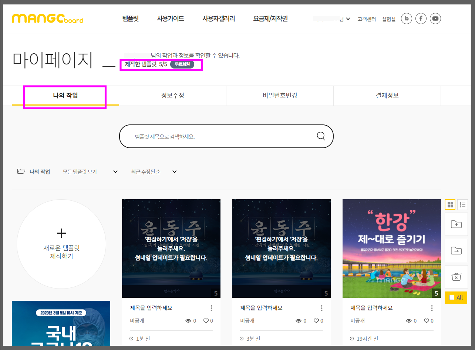Open the 한강 제대로 즐기기 thumbnail

point(392,249)
